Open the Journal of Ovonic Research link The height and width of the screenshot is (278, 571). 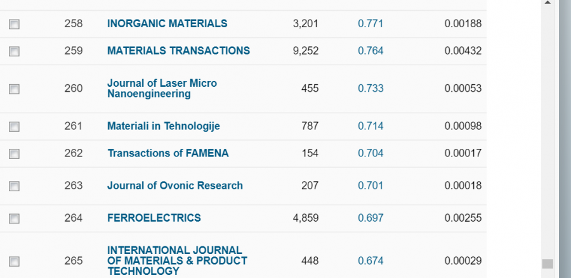(174, 186)
